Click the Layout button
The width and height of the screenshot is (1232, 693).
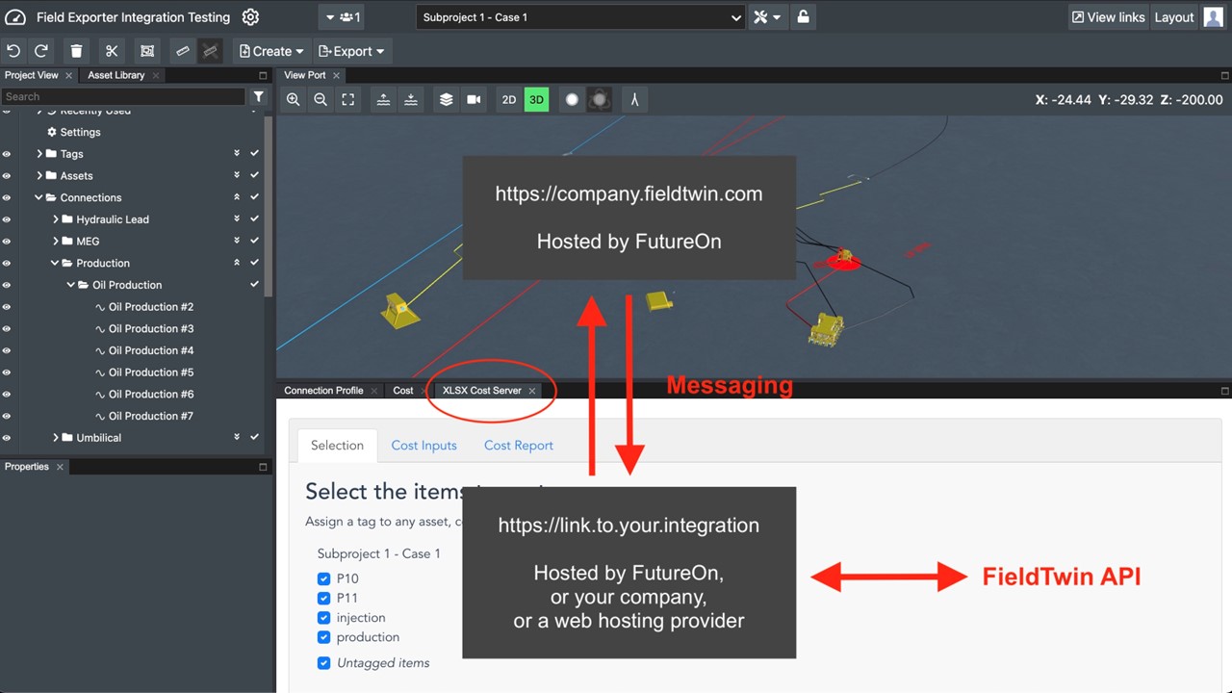1174,17
